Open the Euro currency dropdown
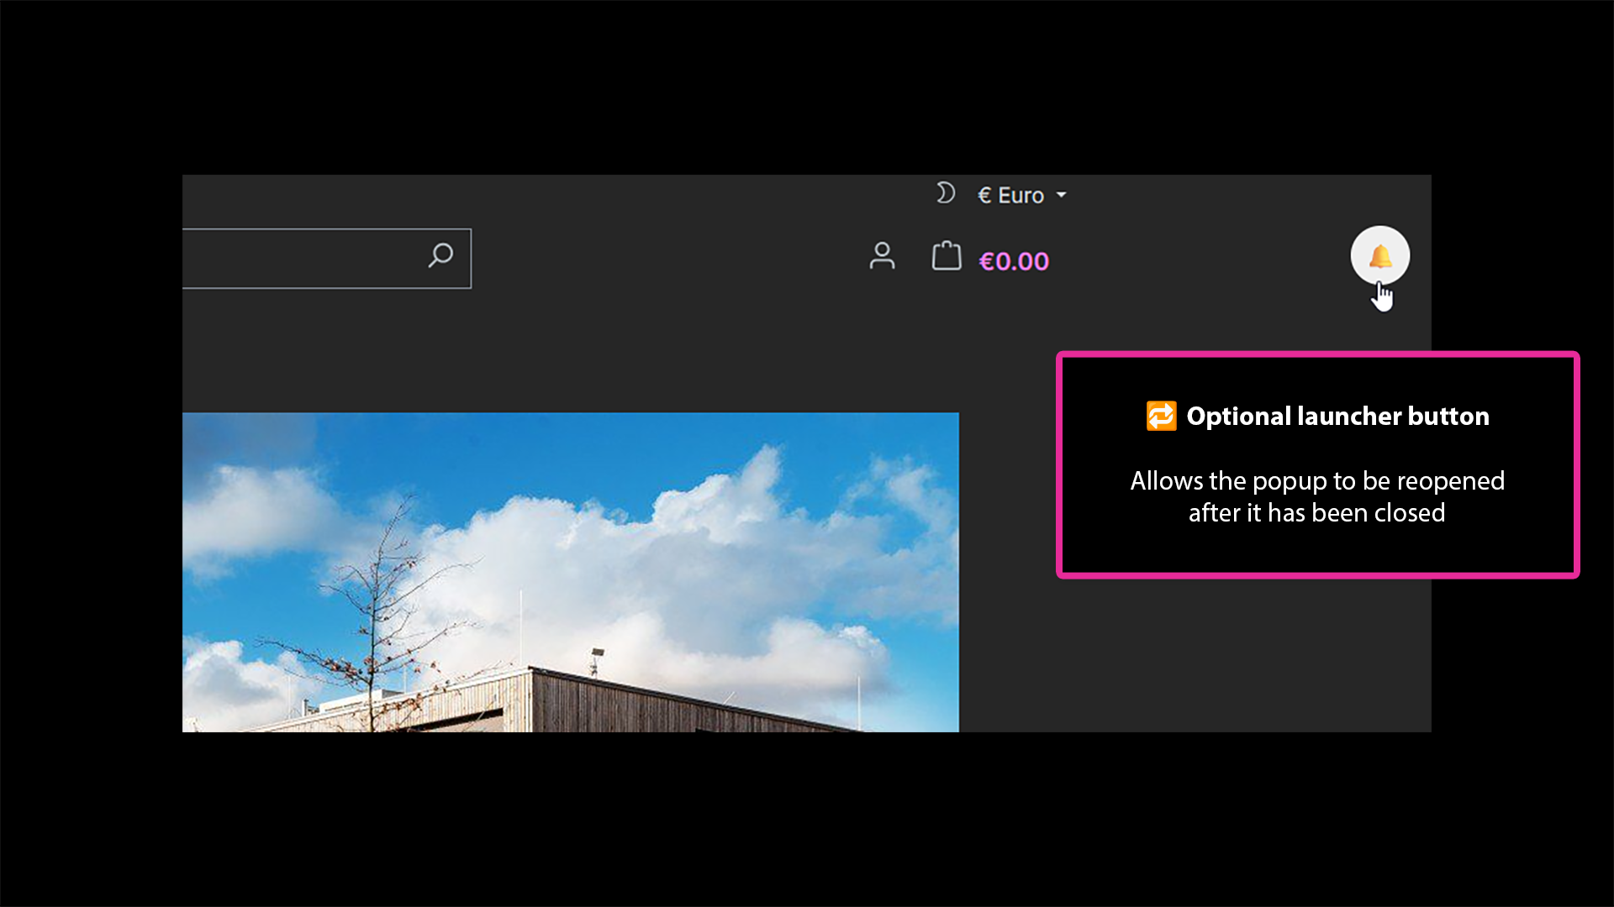 (1021, 195)
